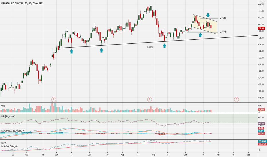The height and width of the screenshot is (157, 267).
Task: Click the 26.00 price axis label
Action: [261, 71]
